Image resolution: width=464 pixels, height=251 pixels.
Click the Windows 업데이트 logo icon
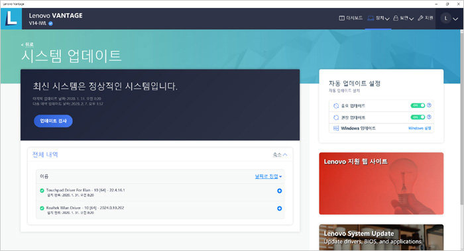pyautogui.click(x=336, y=128)
